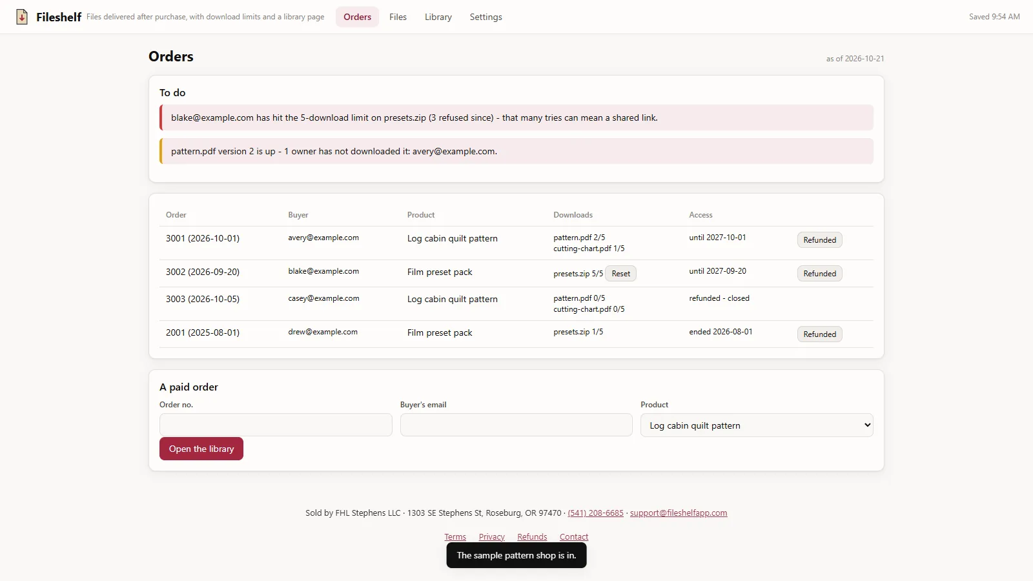Screen dimensions: 1033x581
Task: Click the Open the library button
Action: 201,449
